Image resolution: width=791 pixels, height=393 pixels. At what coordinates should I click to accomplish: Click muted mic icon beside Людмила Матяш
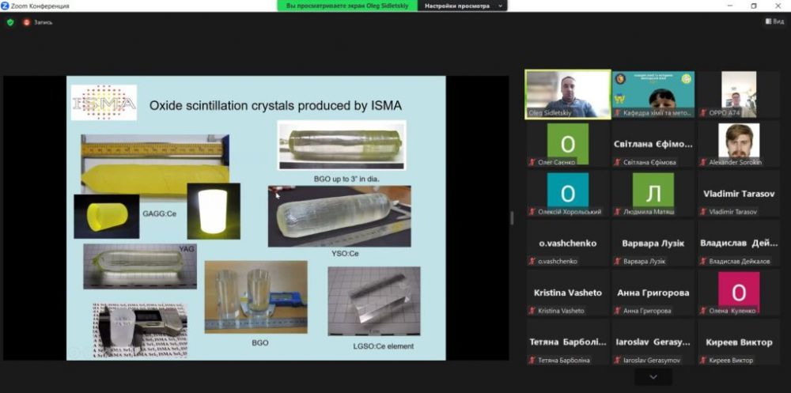[618, 212]
